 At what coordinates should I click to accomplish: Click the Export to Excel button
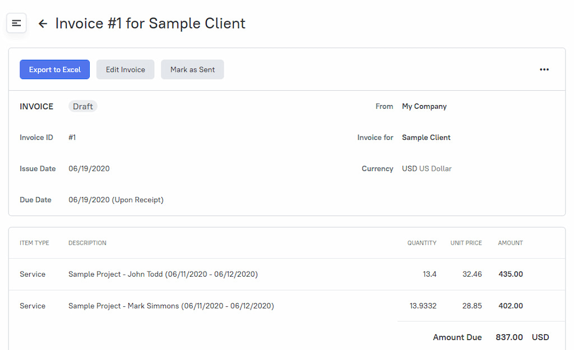[x=54, y=69]
